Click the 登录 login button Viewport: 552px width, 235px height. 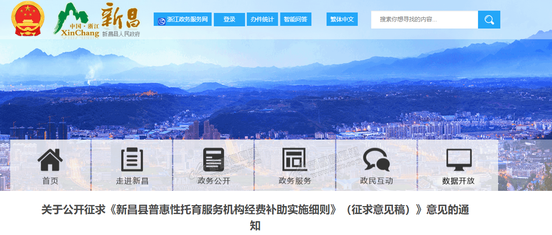coord(229,20)
